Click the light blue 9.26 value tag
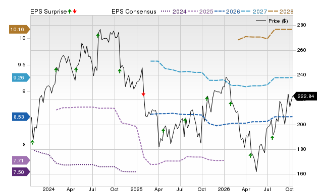This screenshot has width=323, height=192. 21,77
